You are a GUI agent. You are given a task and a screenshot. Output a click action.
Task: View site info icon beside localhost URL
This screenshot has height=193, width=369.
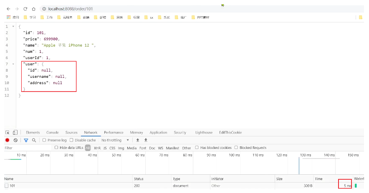(44, 9)
